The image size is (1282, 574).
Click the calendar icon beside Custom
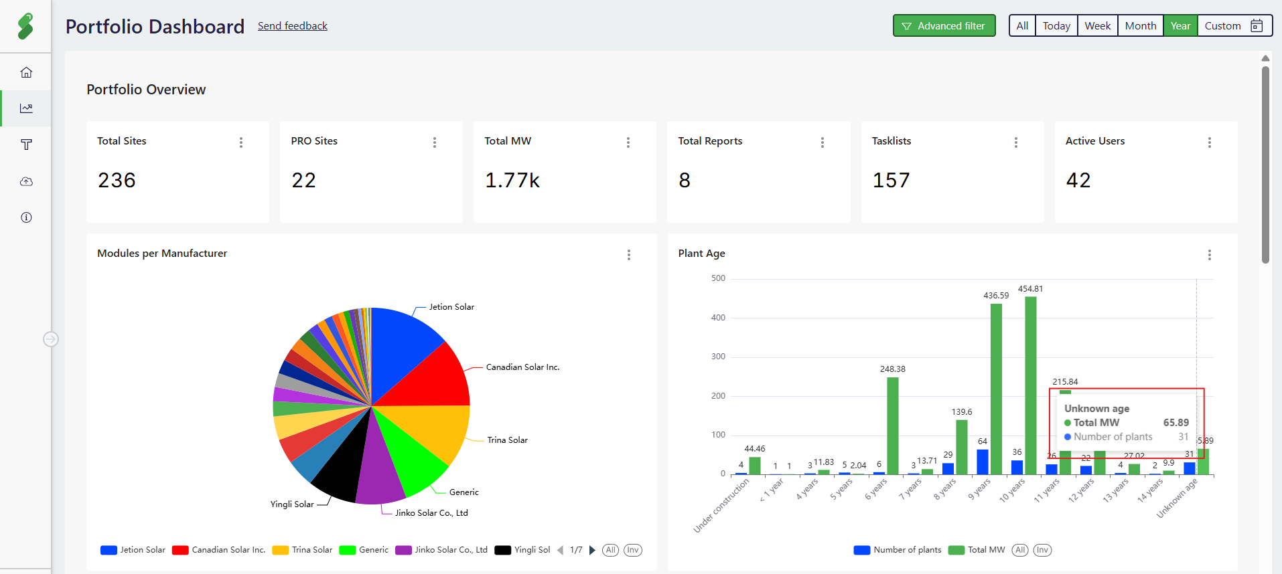(1257, 26)
